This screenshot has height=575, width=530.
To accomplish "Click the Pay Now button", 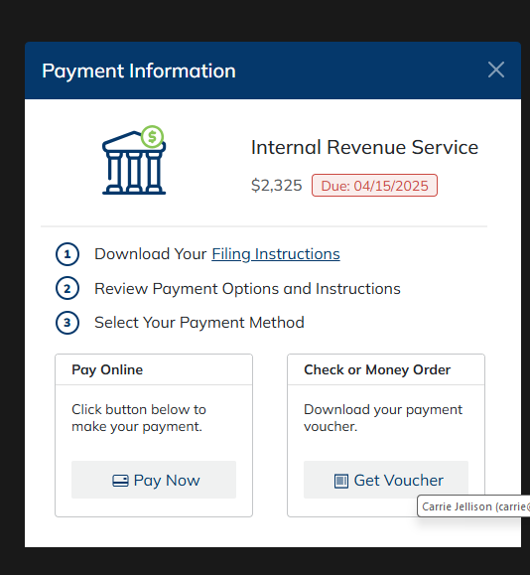I will click(154, 480).
